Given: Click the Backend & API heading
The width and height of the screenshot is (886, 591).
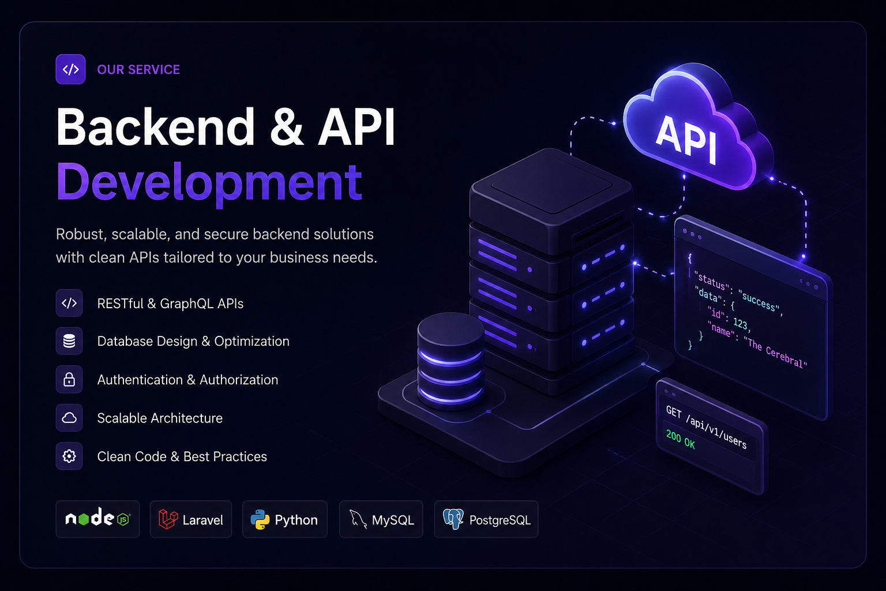Looking at the screenshot, I should [226, 127].
